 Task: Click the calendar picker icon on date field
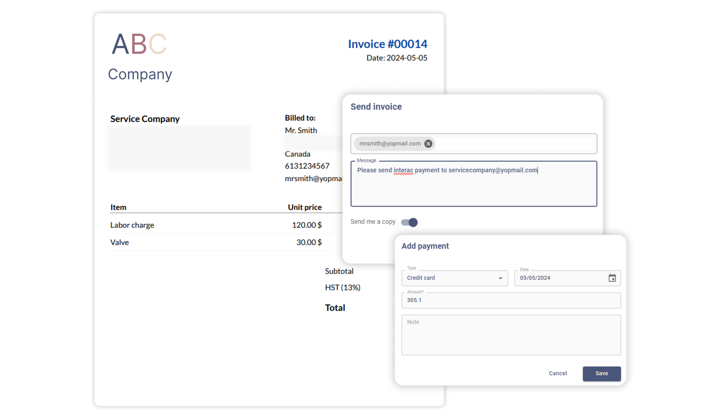tap(612, 278)
